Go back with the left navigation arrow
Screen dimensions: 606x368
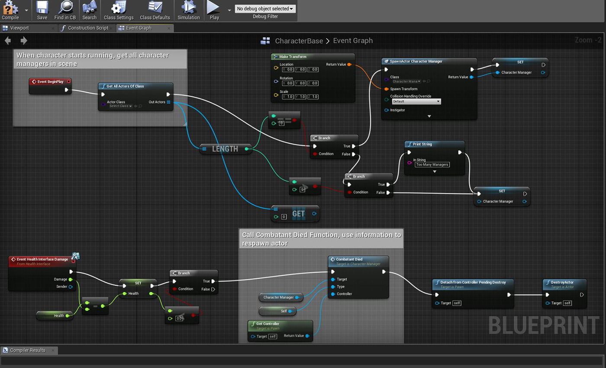click(8, 41)
